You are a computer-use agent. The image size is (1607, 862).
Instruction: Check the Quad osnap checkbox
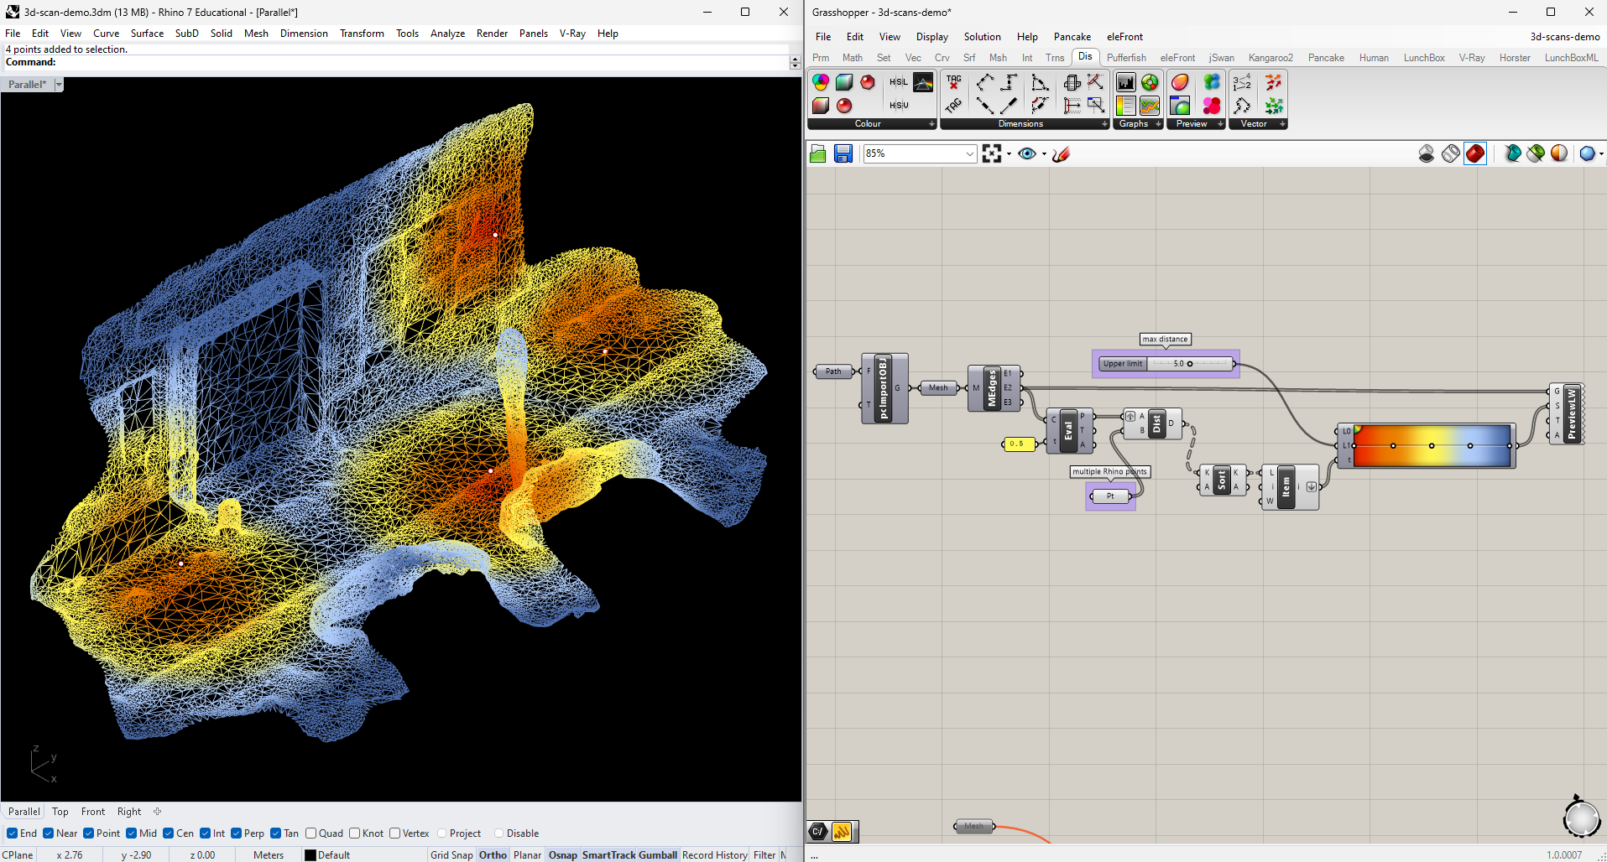coord(310,833)
